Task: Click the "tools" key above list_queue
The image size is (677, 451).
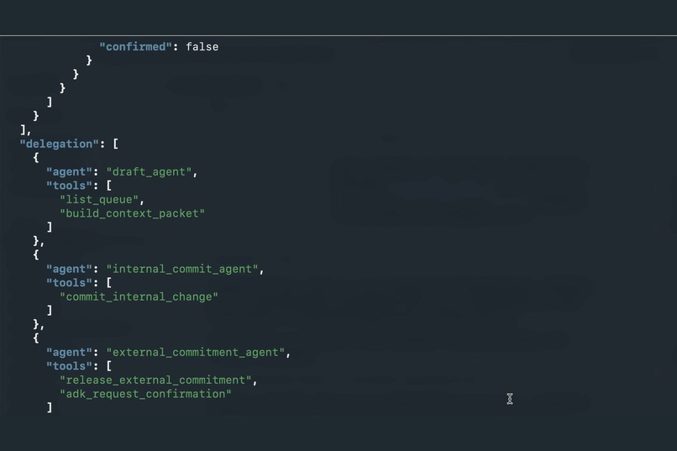Action: point(69,186)
